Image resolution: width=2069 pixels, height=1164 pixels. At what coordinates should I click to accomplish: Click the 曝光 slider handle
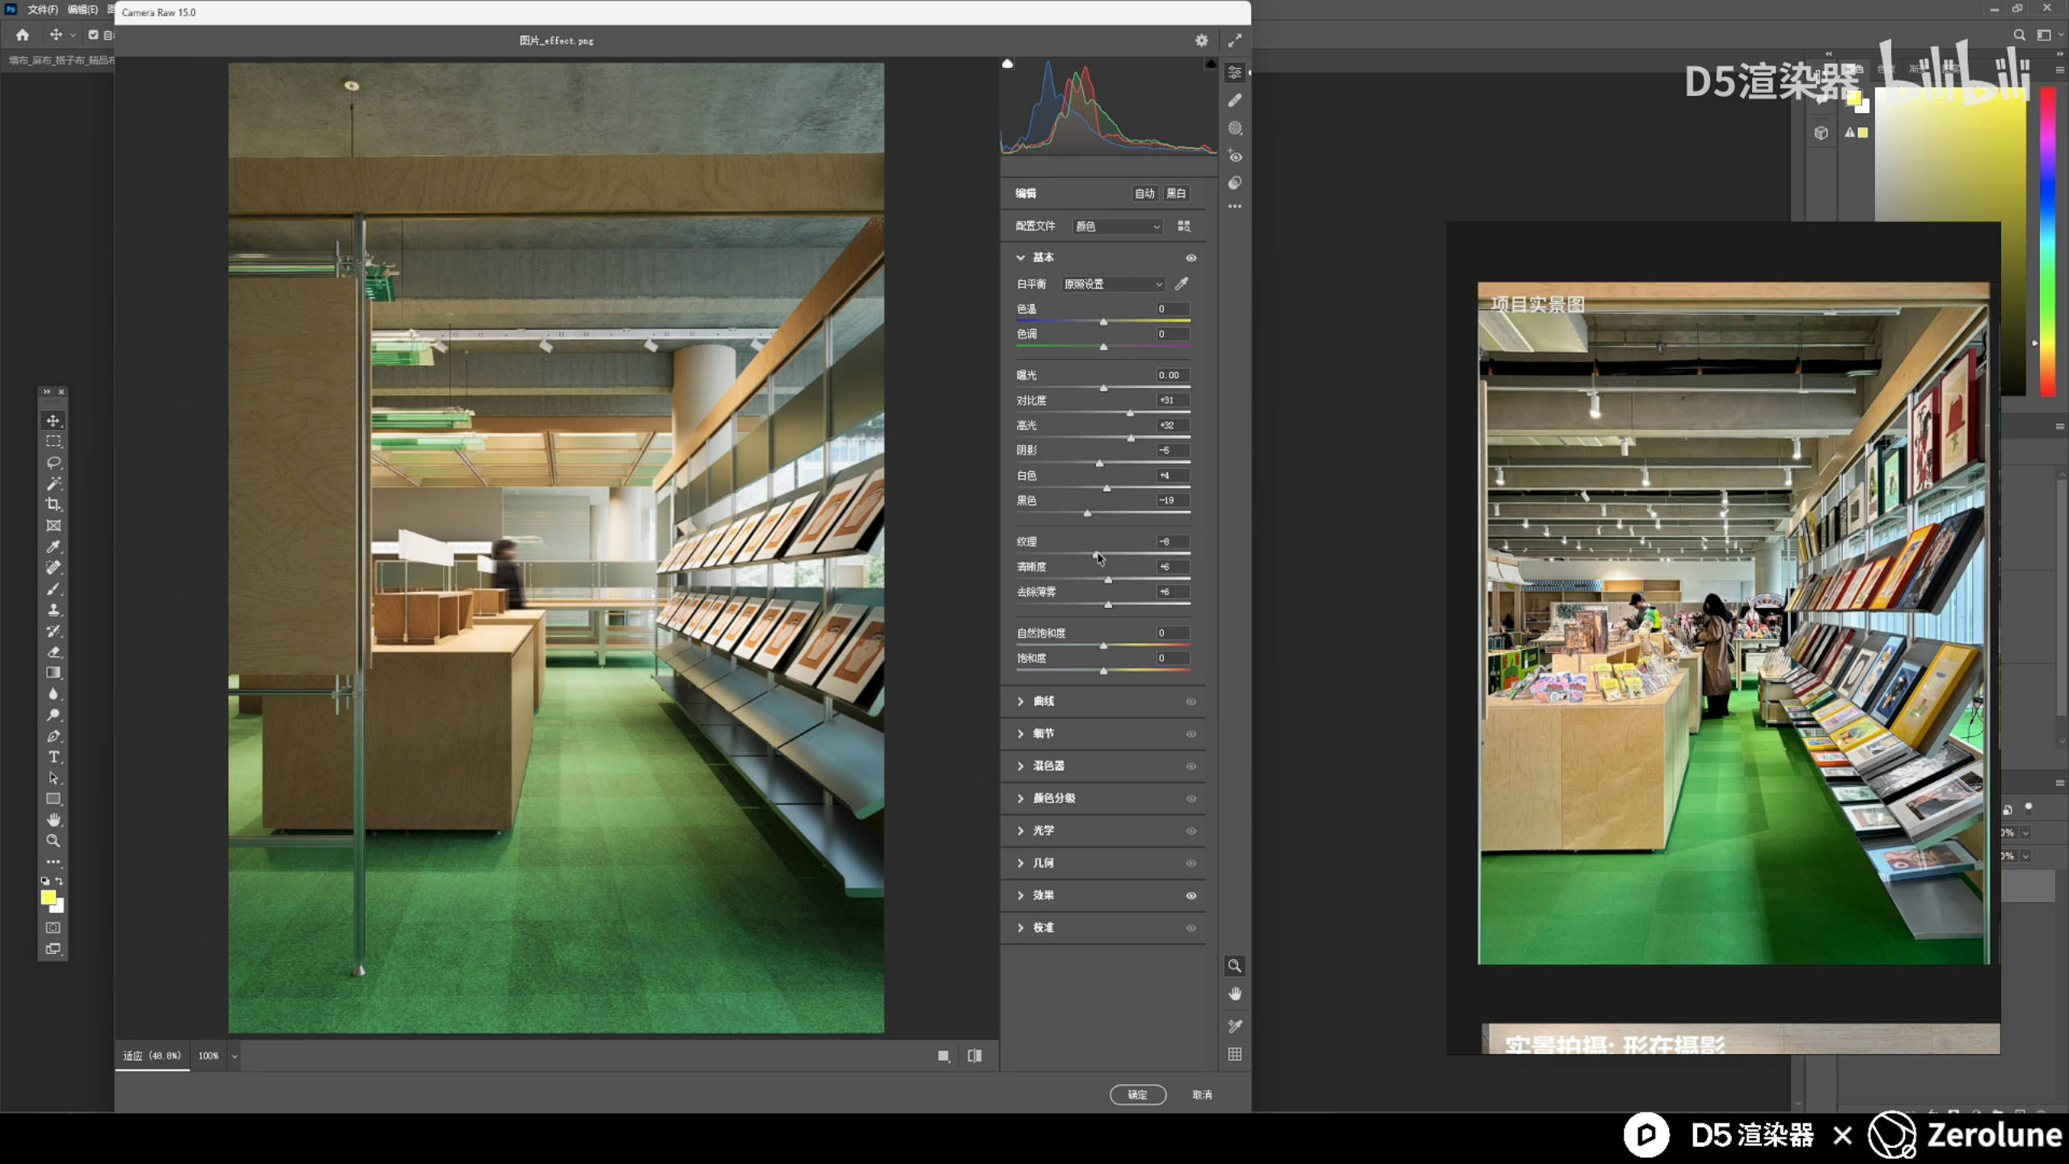[x=1103, y=388]
